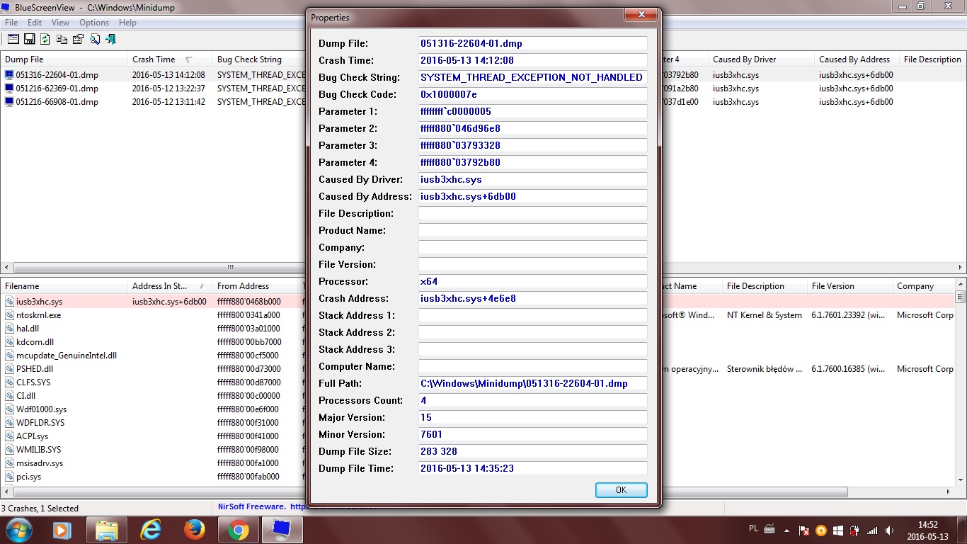Open the Edit menu
This screenshot has width=967, height=544.
coord(35,23)
